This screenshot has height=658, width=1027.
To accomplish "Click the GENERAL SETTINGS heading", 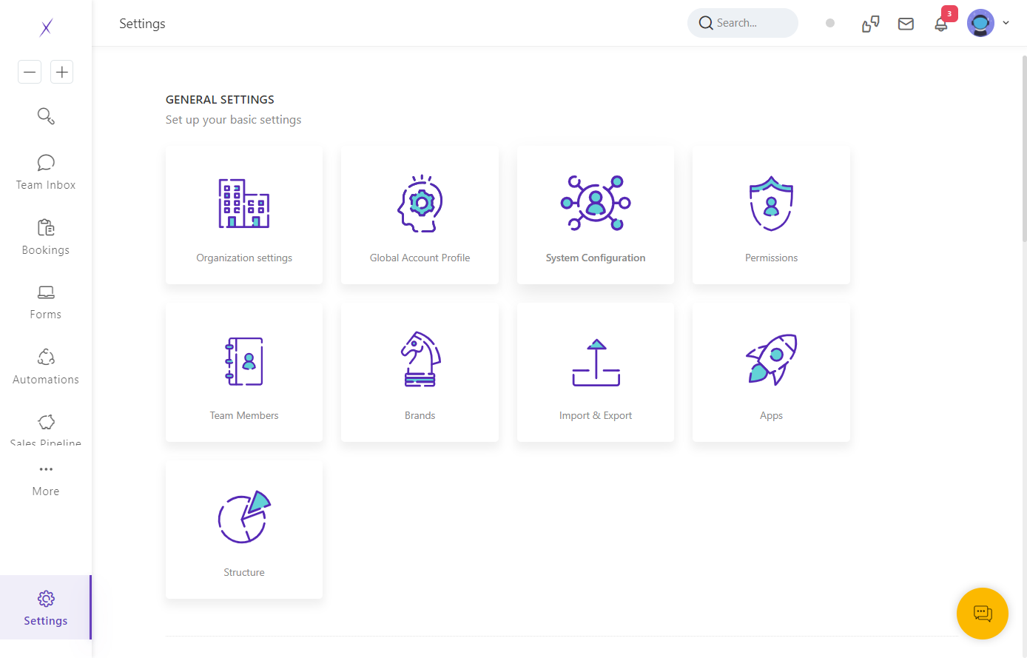I will pos(220,99).
